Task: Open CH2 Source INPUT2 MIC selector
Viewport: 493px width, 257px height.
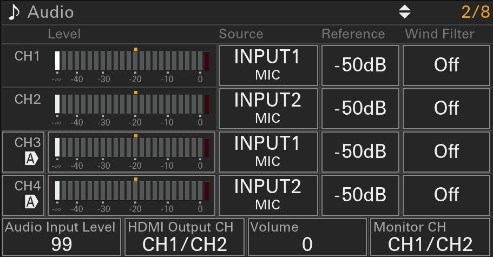Action: [x=268, y=108]
